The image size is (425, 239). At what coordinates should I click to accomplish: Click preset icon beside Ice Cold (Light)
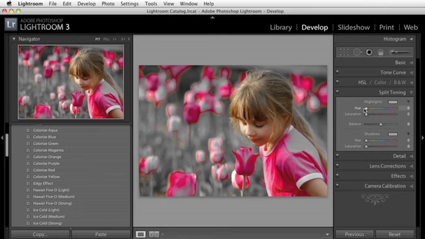point(28,210)
